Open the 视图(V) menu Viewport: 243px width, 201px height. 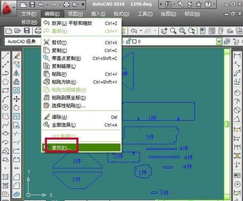pyautogui.click(x=76, y=14)
